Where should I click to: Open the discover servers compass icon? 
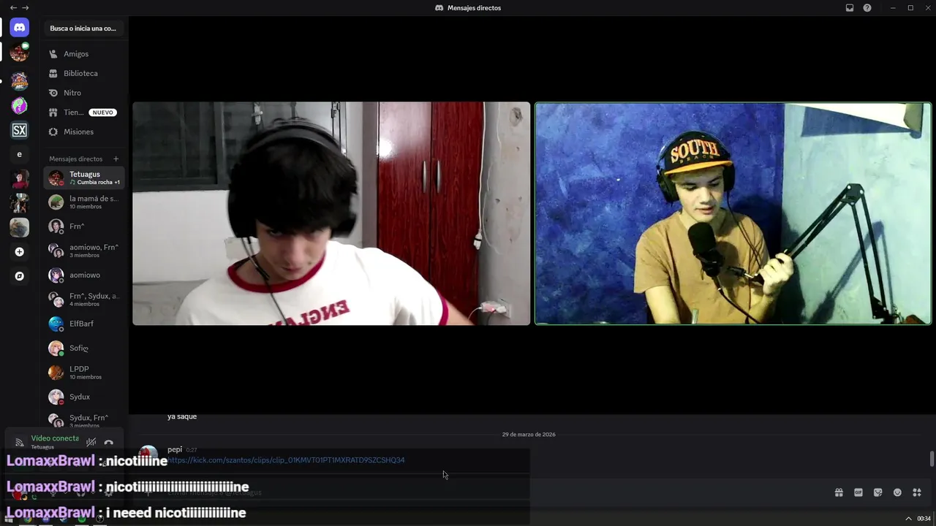(x=20, y=276)
